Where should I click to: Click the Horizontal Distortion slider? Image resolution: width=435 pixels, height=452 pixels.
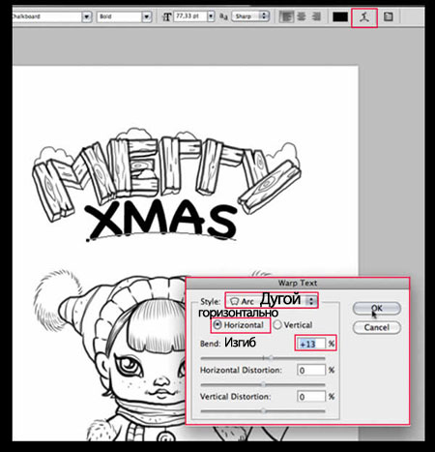(x=263, y=384)
